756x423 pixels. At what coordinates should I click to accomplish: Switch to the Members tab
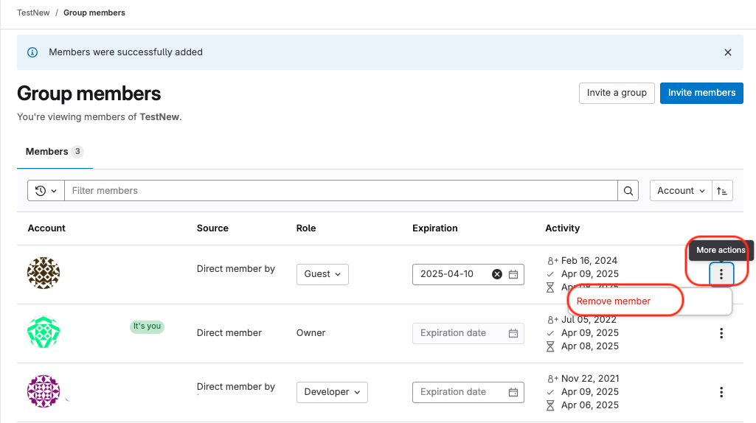point(54,152)
